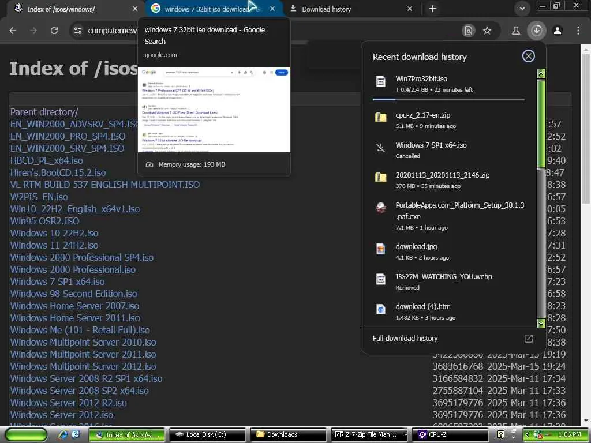Open the Parent directory/ link
This screenshot has height=443, width=591.
point(44,112)
